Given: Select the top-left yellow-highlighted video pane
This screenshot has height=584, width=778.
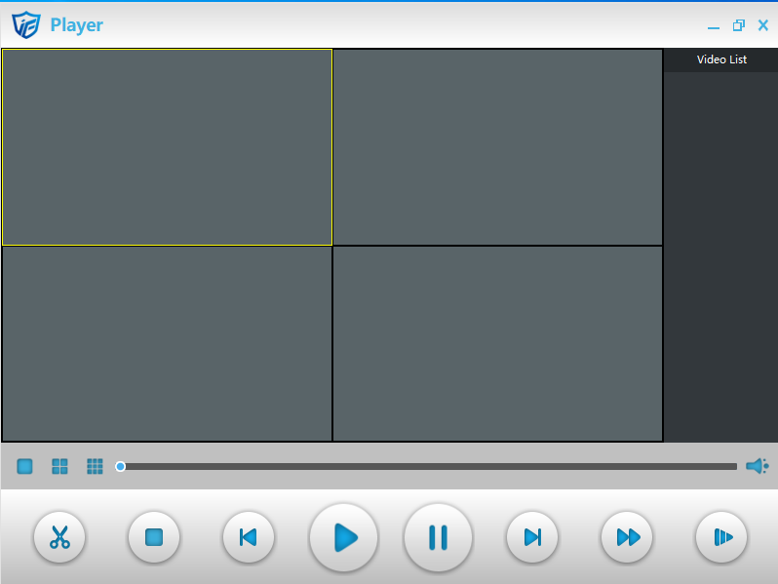Looking at the screenshot, I should pyautogui.click(x=168, y=147).
